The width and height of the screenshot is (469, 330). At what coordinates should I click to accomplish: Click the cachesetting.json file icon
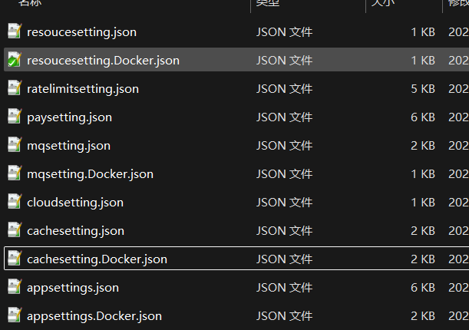[x=15, y=230]
